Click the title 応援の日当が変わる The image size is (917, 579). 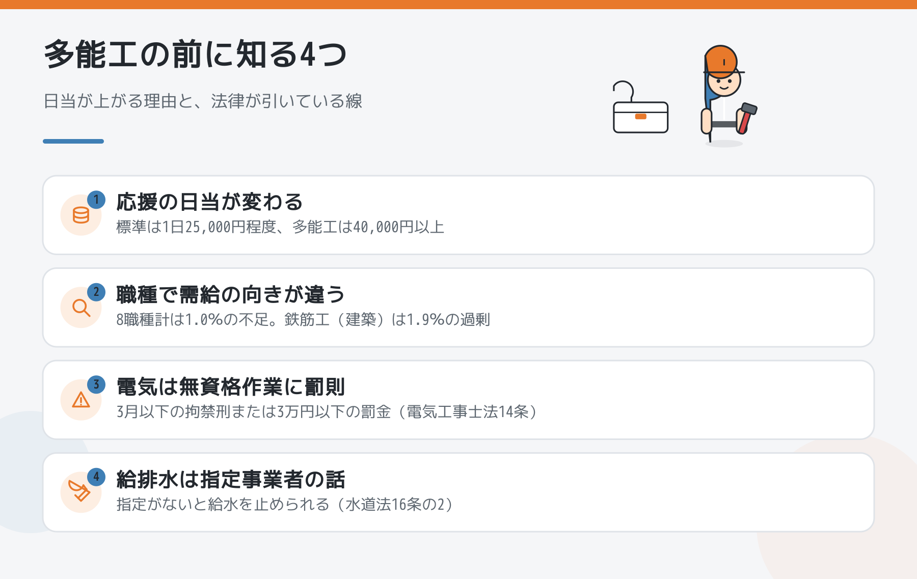click(x=209, y=202)
